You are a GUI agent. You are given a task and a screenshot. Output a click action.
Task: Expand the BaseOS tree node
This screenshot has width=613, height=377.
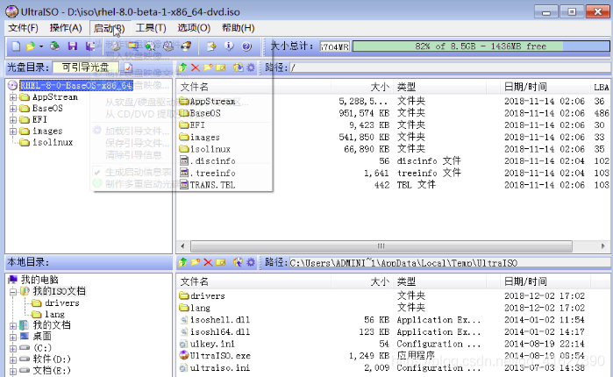click(13, 108)
